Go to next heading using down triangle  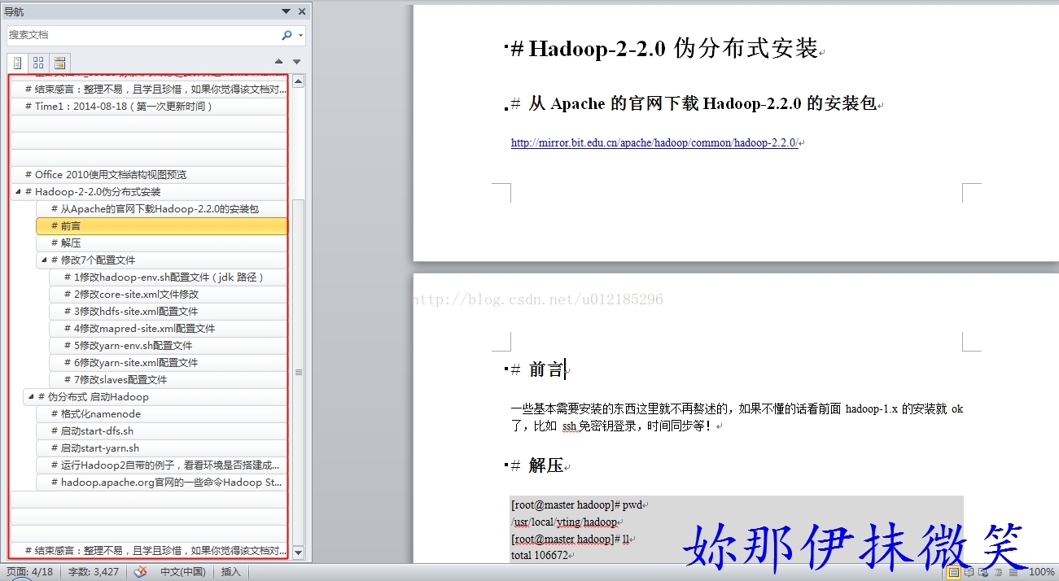click(x=296, y=62)
